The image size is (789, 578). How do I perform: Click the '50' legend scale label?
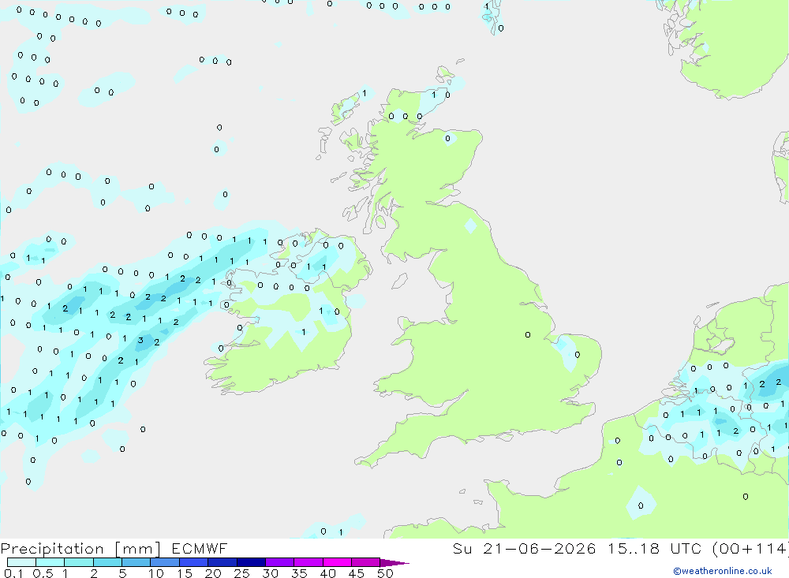[385, 573]
